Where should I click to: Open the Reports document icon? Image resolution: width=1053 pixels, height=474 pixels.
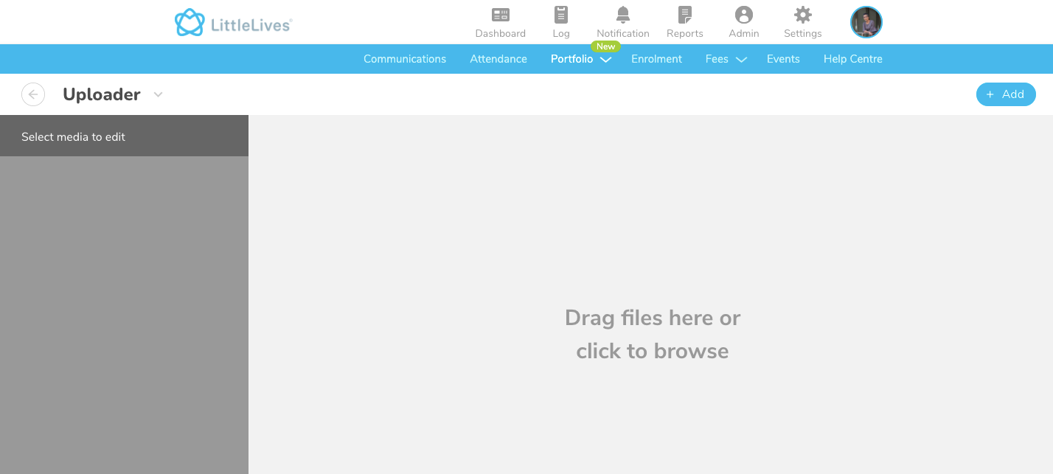[x=685, y=15]
